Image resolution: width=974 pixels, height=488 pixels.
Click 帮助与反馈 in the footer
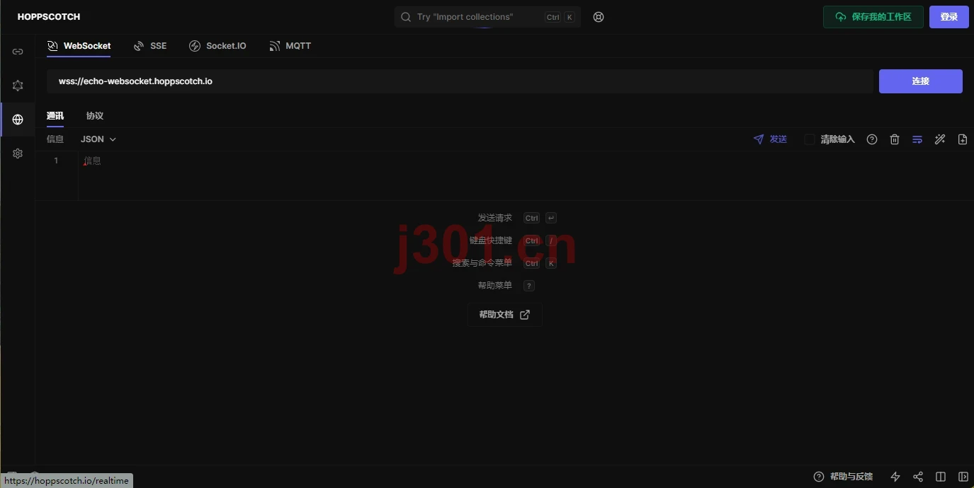tap(843, 477)
